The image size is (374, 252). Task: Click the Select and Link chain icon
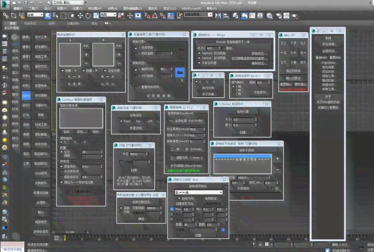6,15
